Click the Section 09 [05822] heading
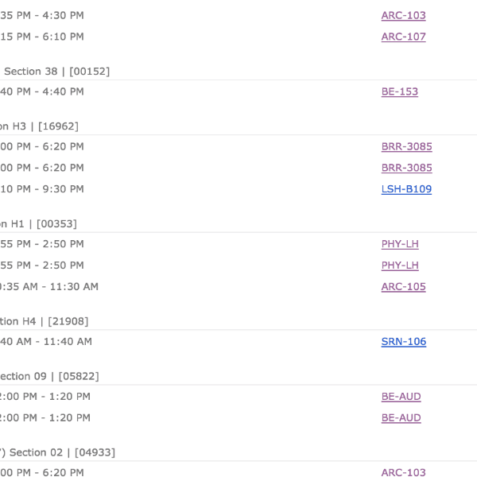 (49, 377)
